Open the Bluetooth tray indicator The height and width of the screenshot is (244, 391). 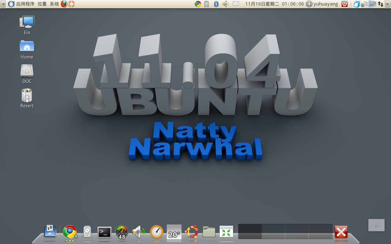216,4
